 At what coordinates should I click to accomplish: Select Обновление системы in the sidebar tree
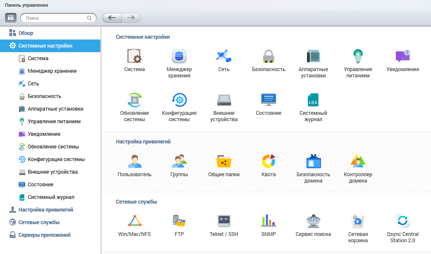pyautogui.click(x=53, y=147)
